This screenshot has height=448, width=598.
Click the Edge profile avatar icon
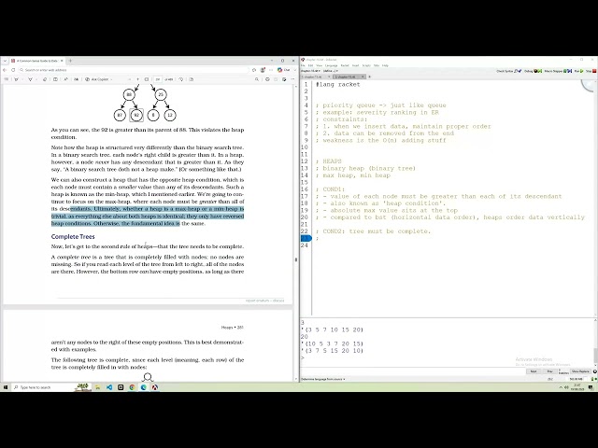pyautogui.click(x=263, y=70)
